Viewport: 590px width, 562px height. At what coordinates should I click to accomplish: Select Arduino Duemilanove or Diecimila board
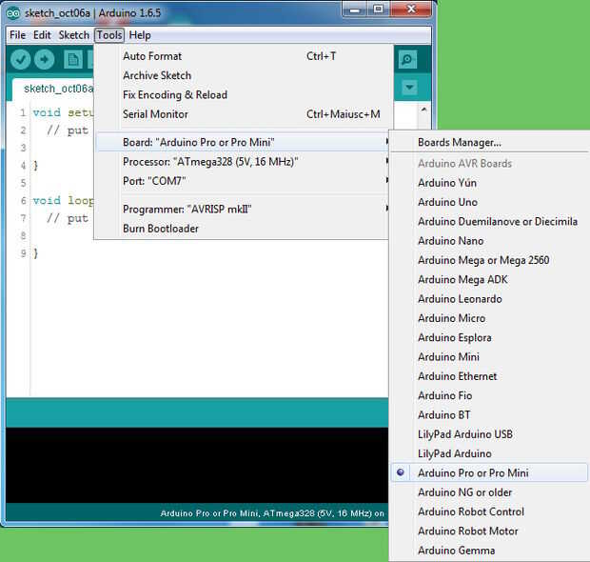489,222
